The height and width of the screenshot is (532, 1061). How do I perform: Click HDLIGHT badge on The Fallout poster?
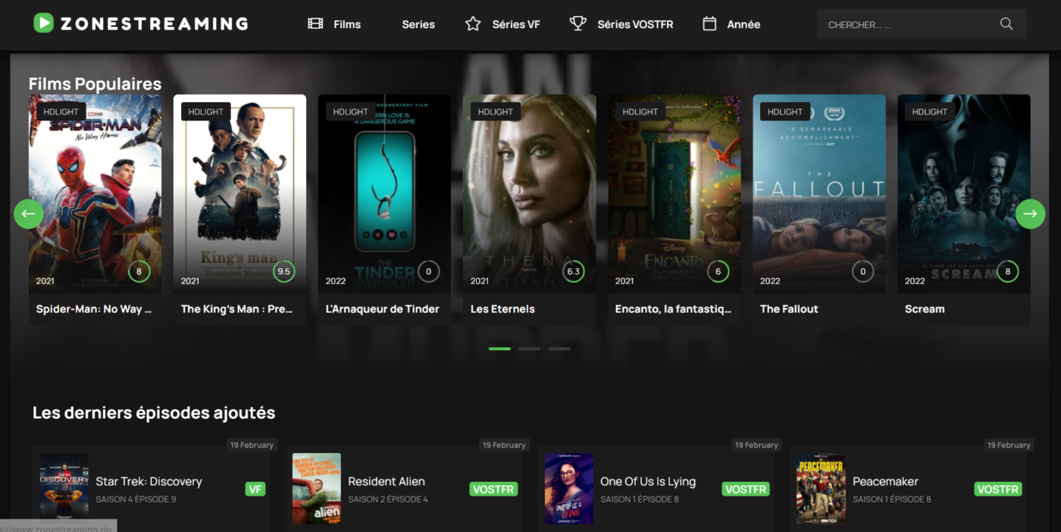(785, 111)
